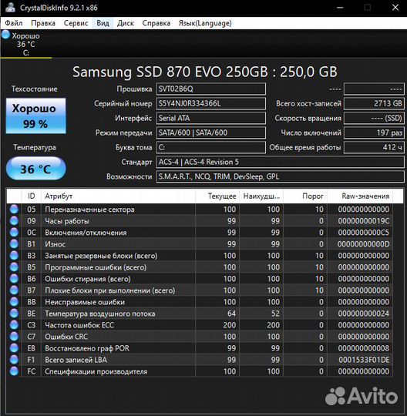Click the Прошивка field SVT02B6Q
The width and height of the screenshot is (407, 416).
(x=210, y=89)
